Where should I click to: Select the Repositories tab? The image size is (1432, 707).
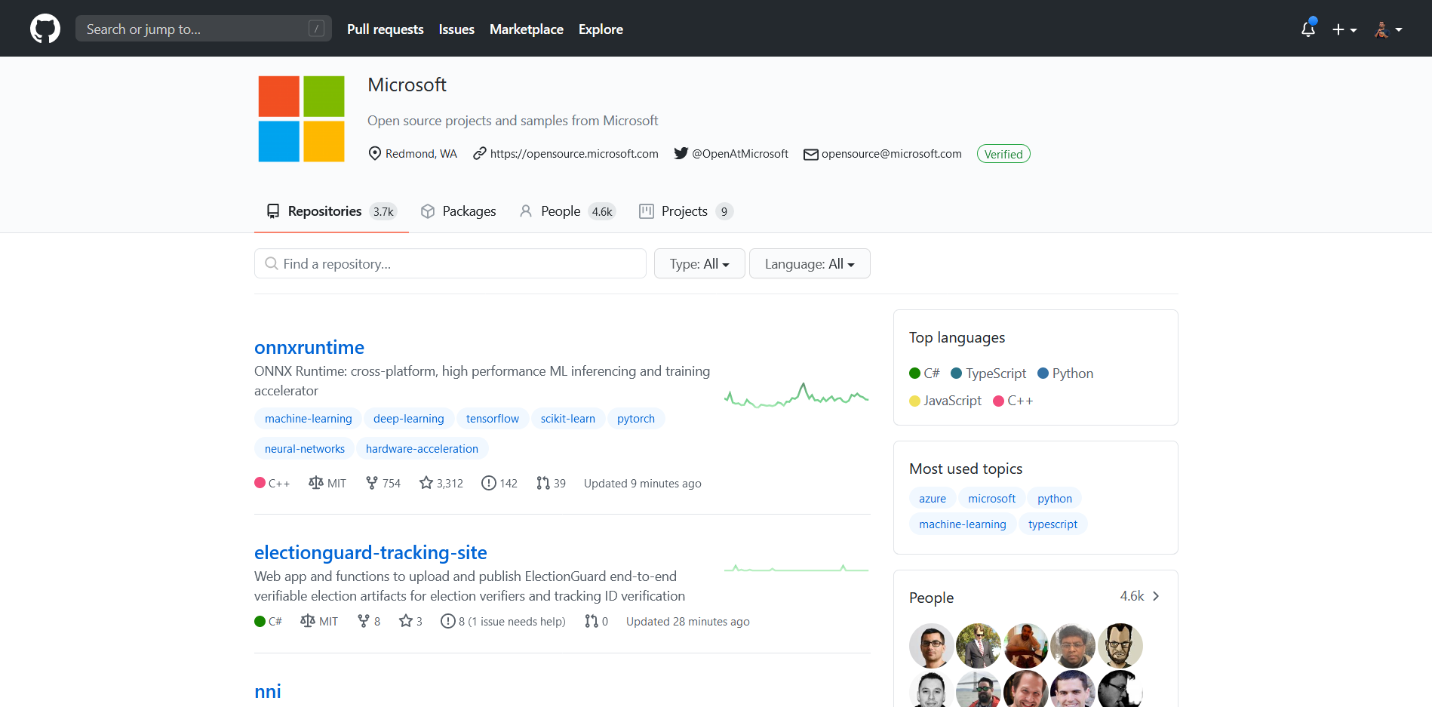click(331, 211)
